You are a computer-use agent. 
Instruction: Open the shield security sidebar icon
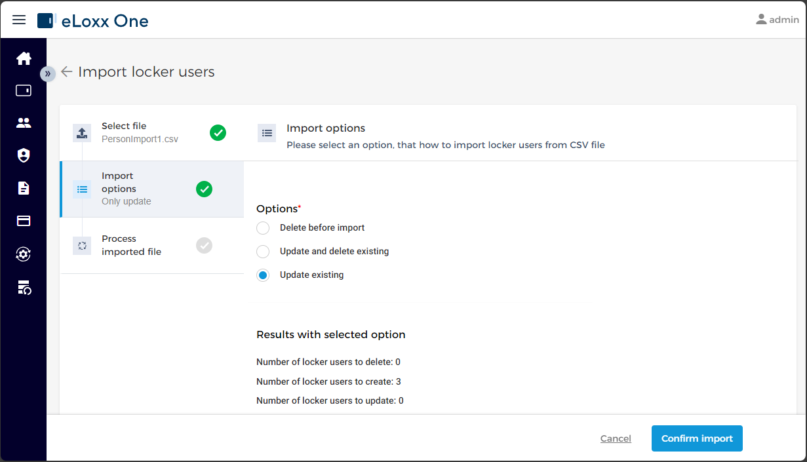(24, 155)
